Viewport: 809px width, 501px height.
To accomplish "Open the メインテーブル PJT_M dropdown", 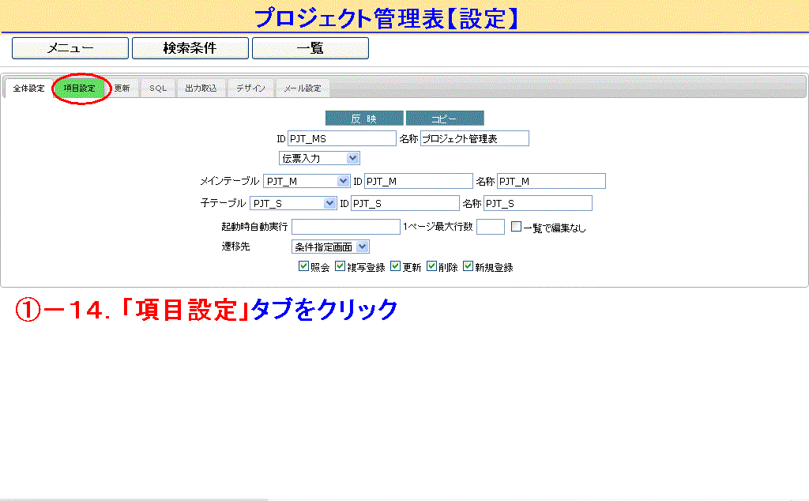I will tap(307, 182).
